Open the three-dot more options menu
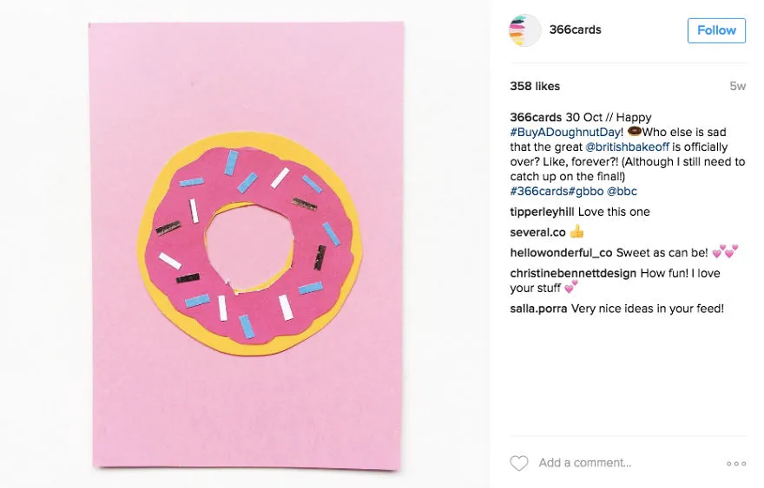764x488 pixels. (736, 463)
